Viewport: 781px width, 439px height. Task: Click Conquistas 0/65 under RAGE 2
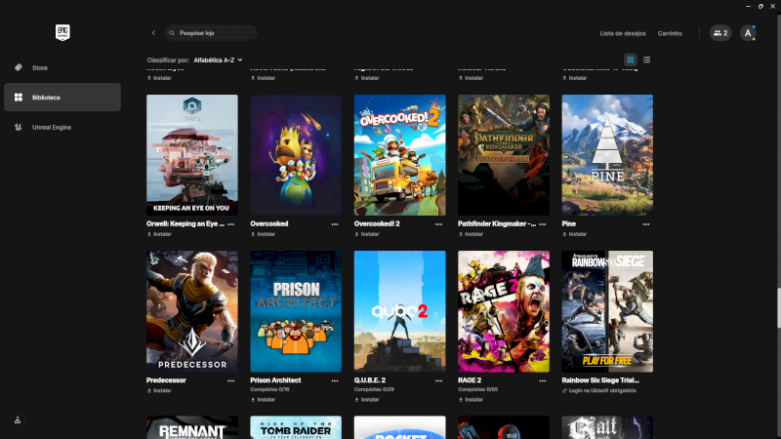(x=477, y=389)
